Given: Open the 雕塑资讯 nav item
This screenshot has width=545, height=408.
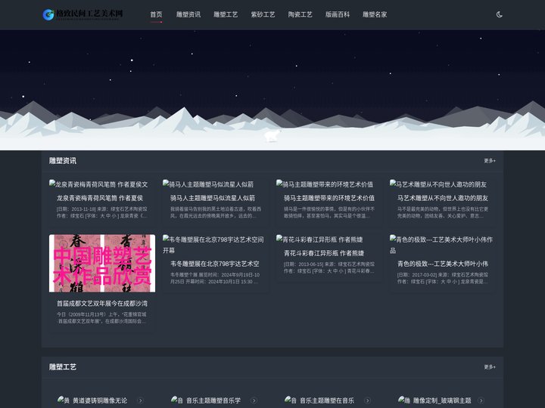Looking at the screenshot, I should click(x=188, y=14).
